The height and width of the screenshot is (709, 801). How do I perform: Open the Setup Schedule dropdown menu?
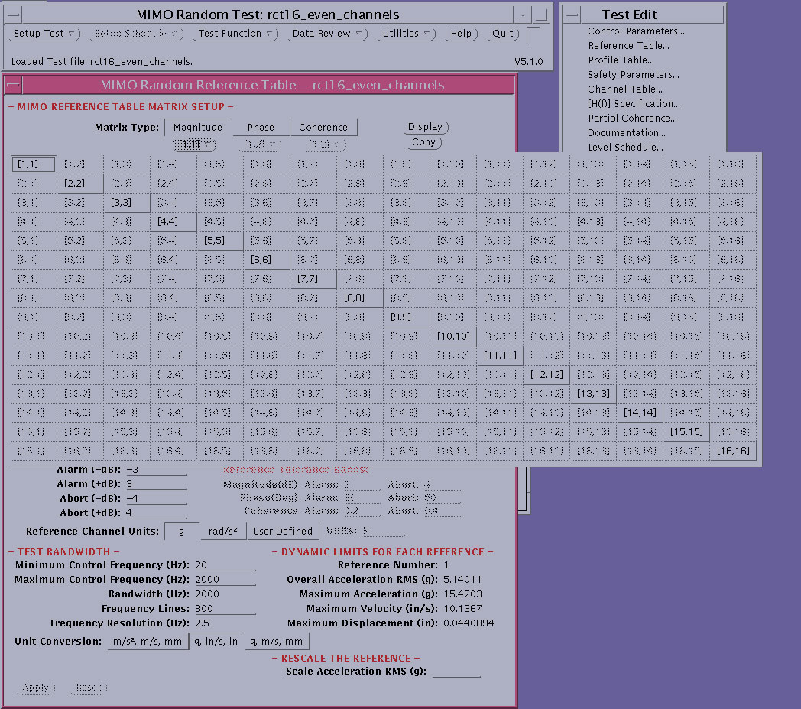tap(136, 34)
